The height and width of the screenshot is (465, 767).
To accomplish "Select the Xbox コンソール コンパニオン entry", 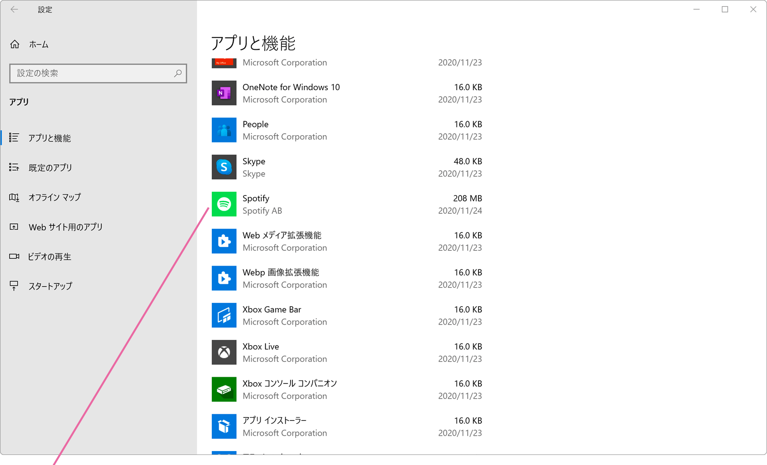I will pyautogui.click(x=347, y=389).
